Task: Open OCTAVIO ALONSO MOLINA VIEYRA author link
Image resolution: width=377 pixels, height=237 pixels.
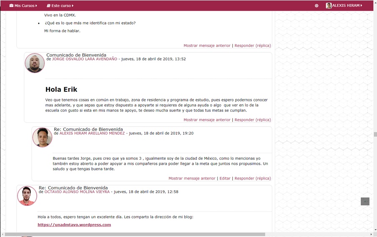Action: click(x=77, y=192)
